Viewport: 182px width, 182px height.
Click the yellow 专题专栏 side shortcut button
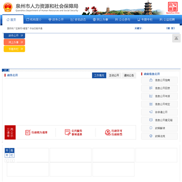point(14,49)
